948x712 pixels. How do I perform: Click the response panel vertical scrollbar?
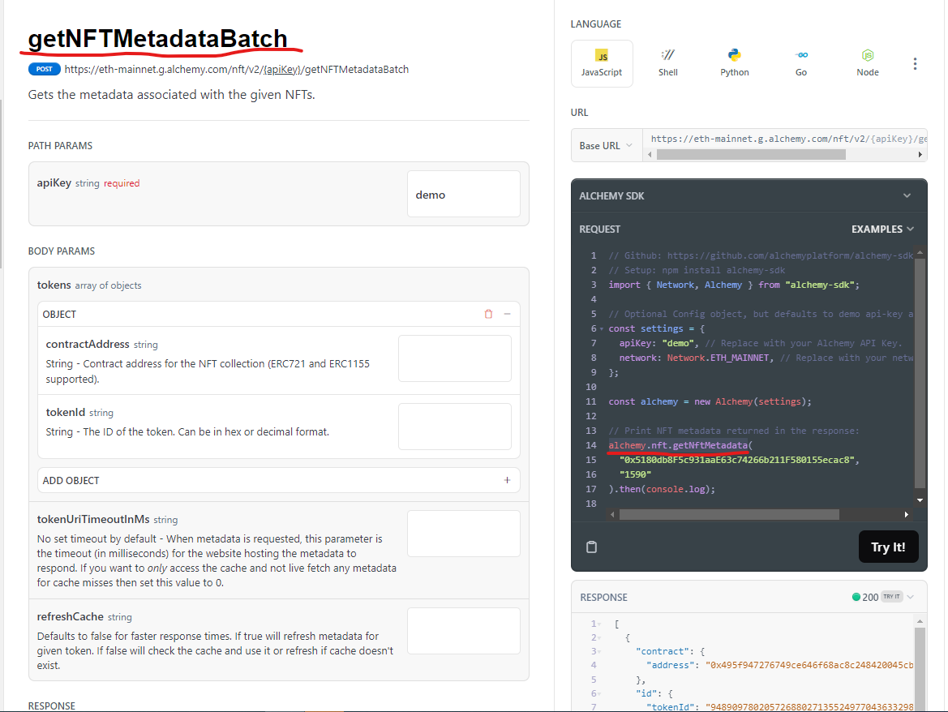click(920, 668)
